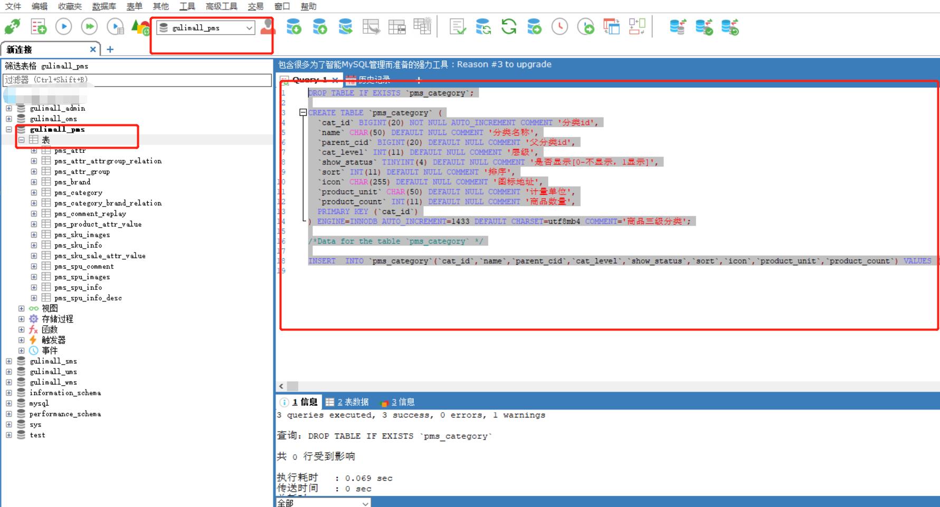Expand the 视图 views node
The image size is (940, 507).
pyautogui.click(x=21, y=308)
